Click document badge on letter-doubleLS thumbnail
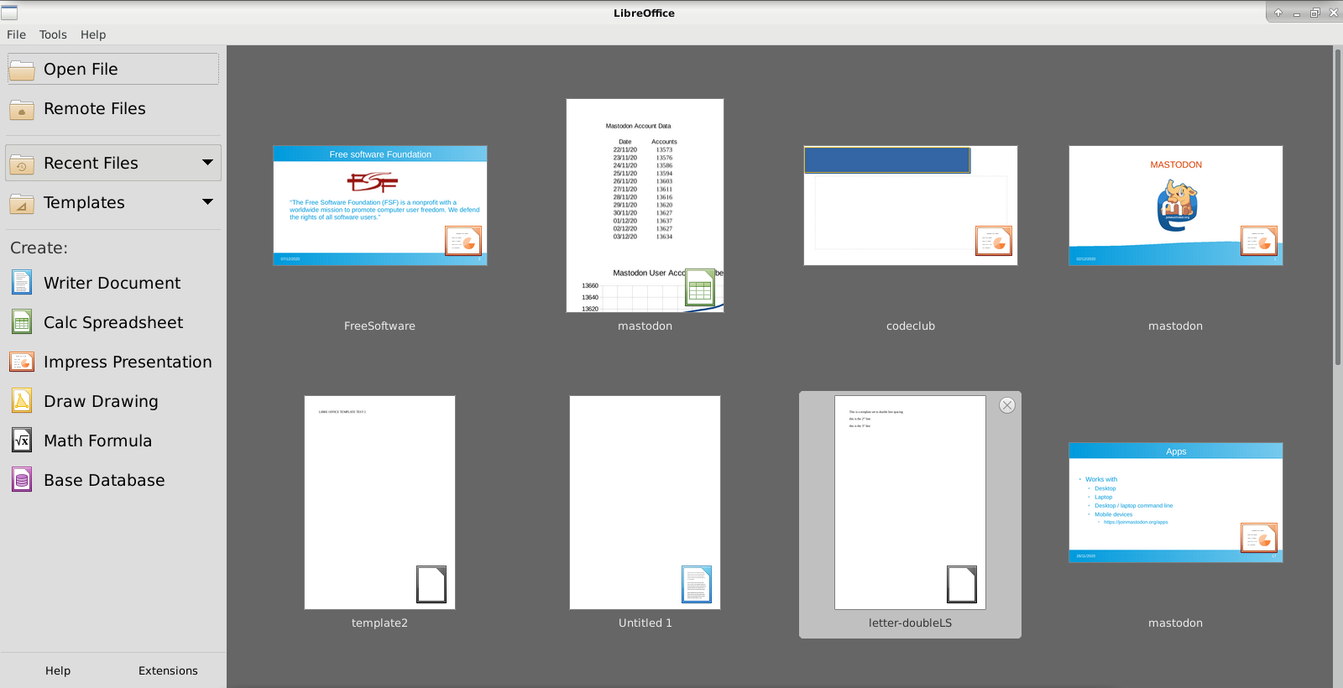This screenshot has width=1343, height=688. click(962, 585)
